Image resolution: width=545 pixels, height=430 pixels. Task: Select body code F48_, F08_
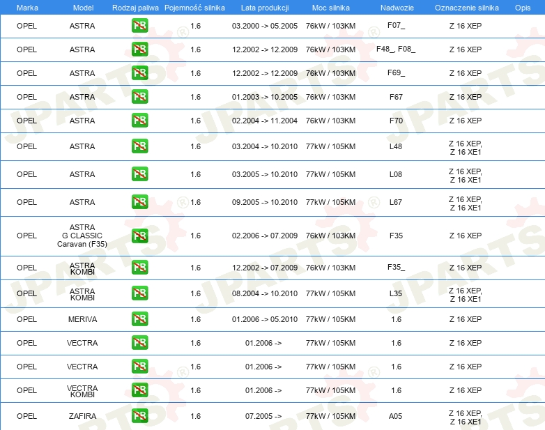point(396,49)
